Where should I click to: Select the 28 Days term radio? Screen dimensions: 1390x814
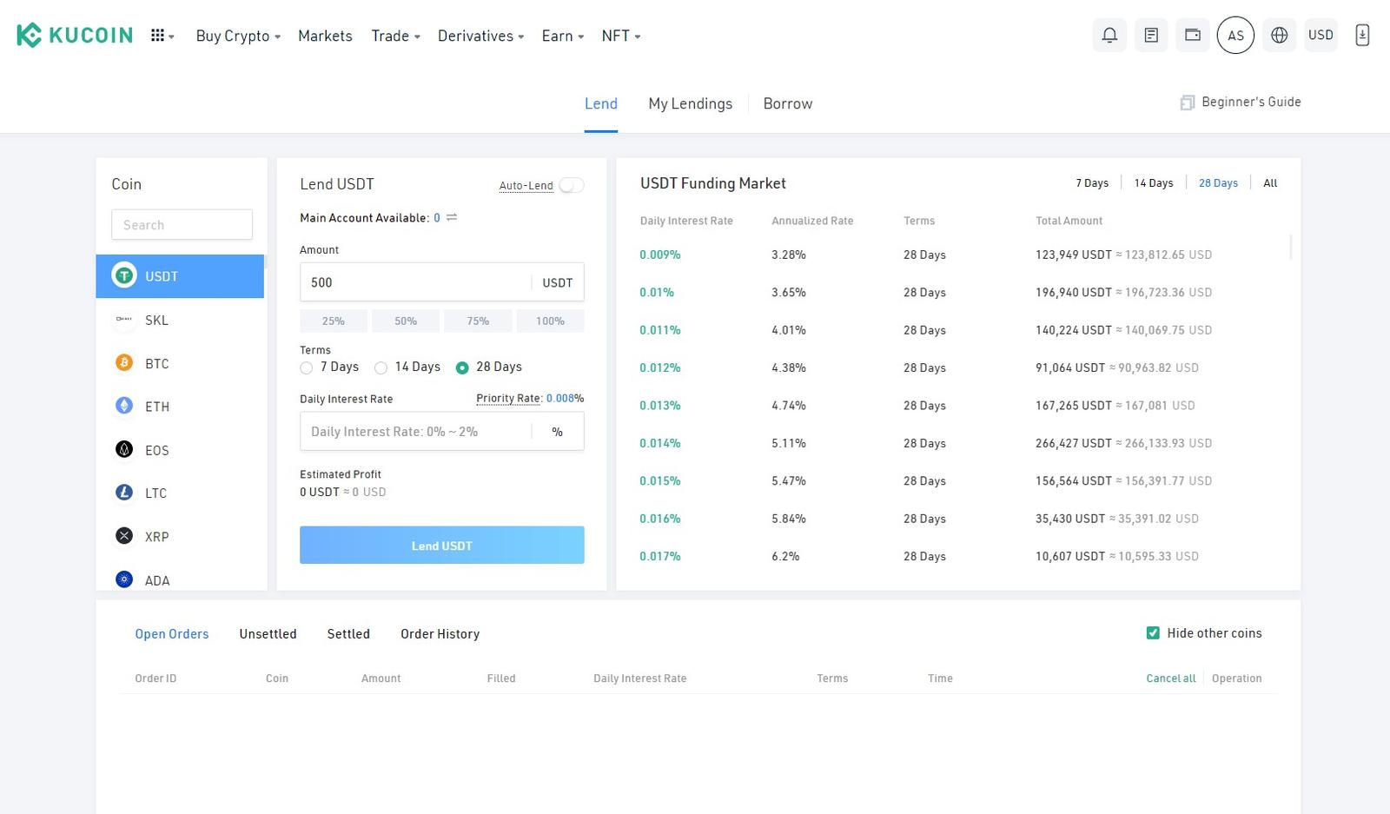pos(462,368)
